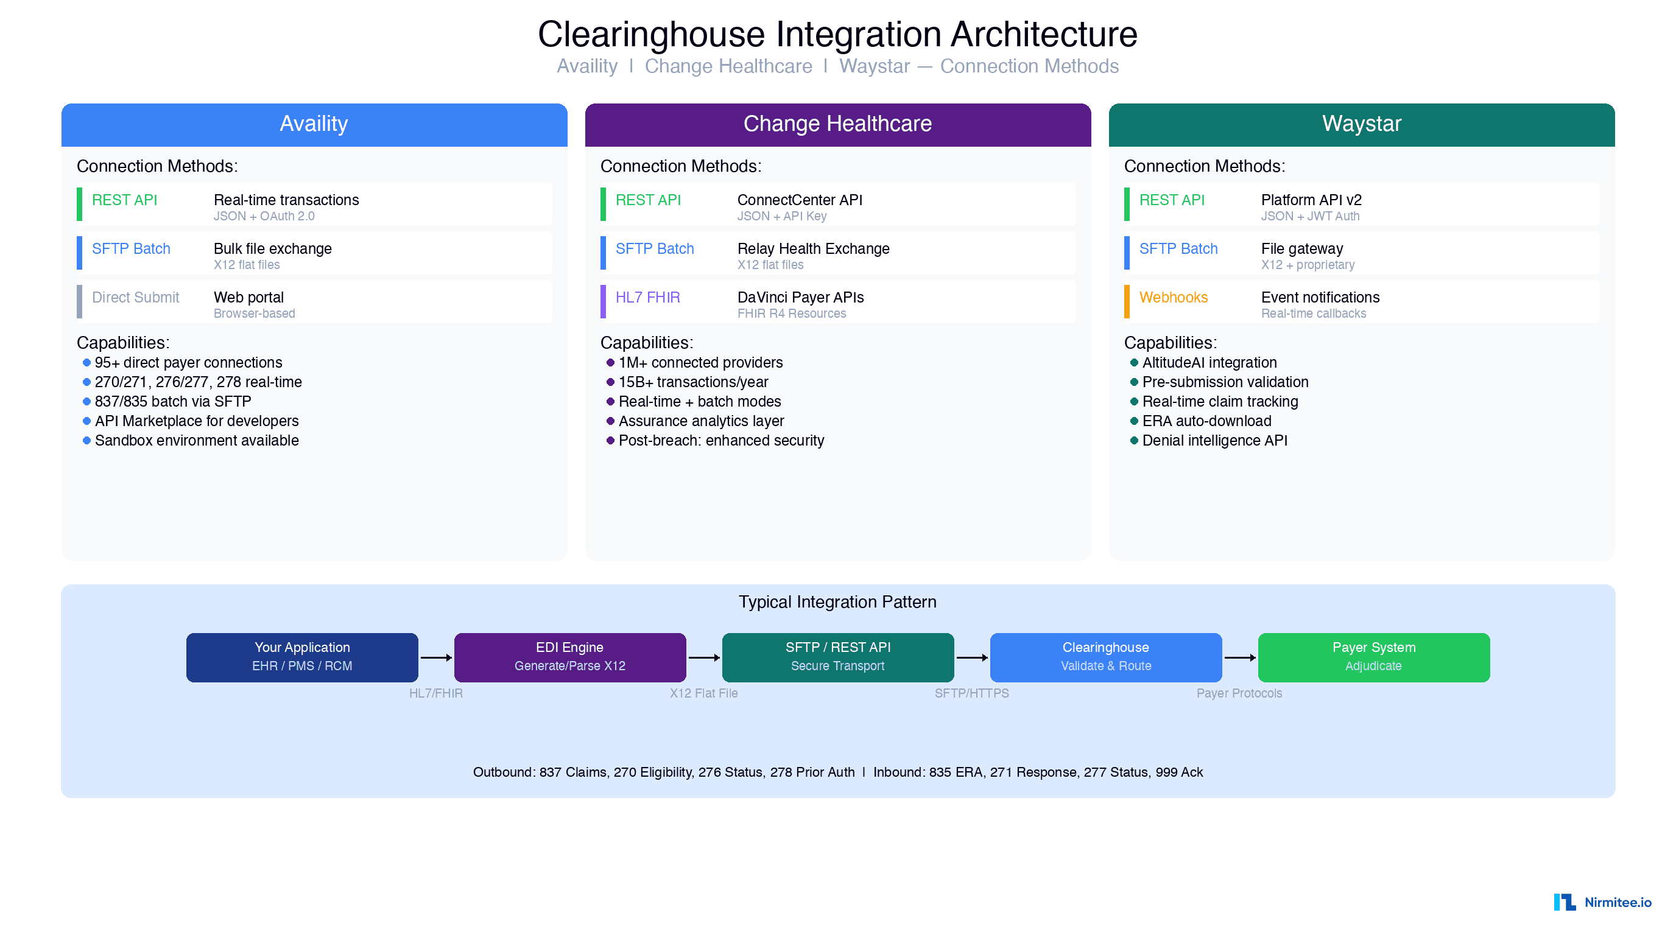Click 'Event notifications' text
This screenshot has width=1676, height=935.
pyautogui.click(x=1320, y=298)
